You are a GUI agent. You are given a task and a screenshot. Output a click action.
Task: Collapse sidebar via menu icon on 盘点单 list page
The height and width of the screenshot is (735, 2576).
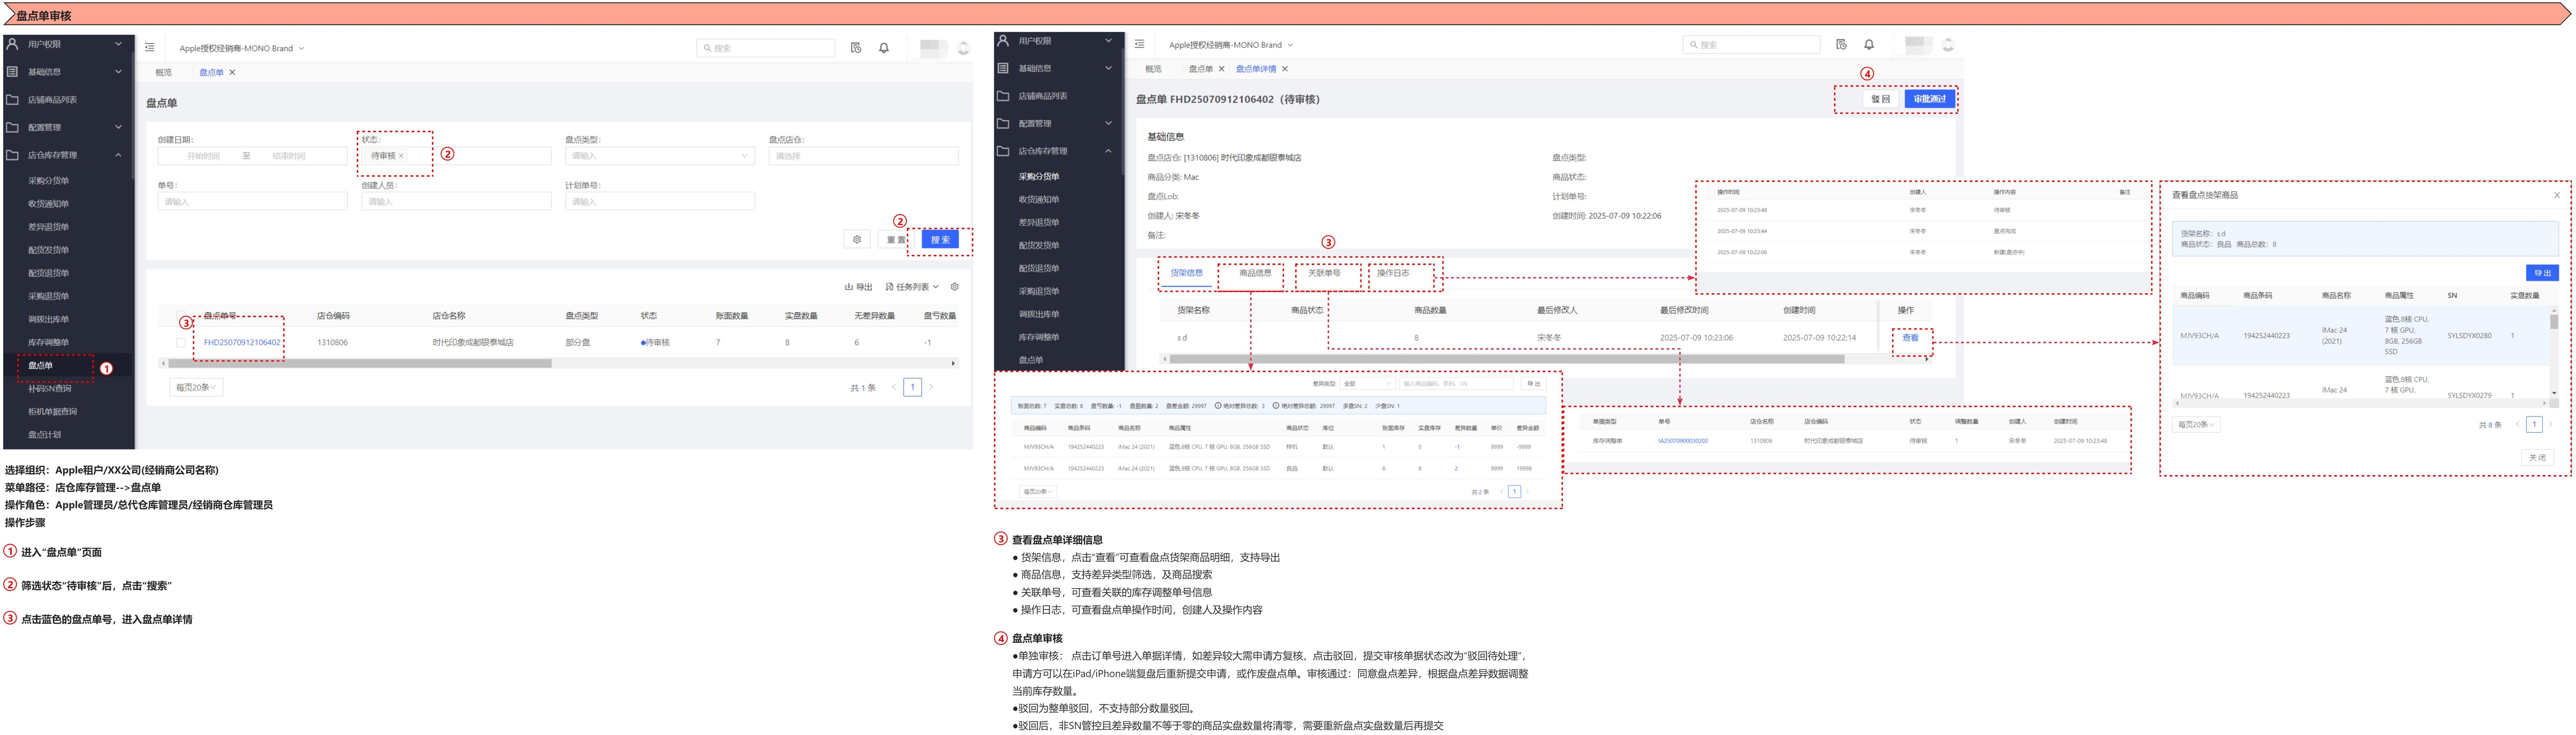click(x=150, y=48)
